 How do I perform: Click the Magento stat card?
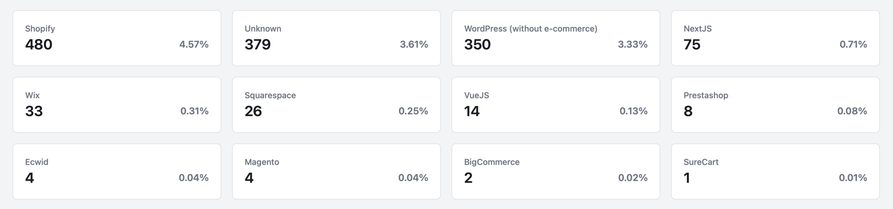coord(336,171)
